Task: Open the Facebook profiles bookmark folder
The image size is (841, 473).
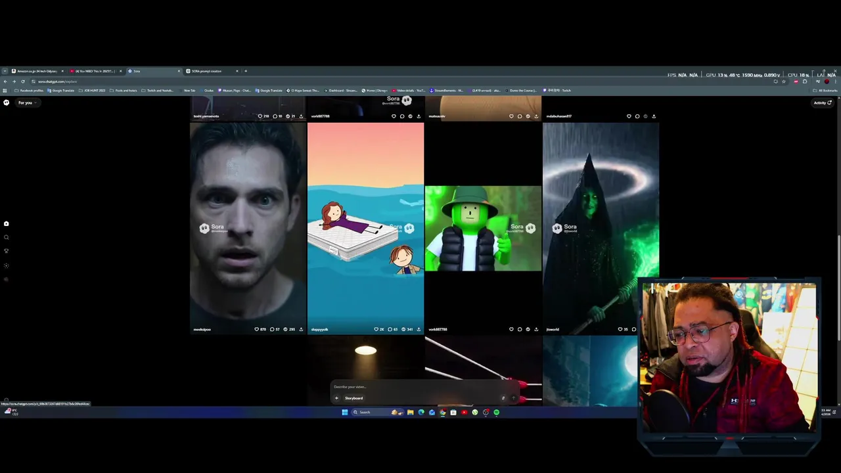Action: pos(30,91)
